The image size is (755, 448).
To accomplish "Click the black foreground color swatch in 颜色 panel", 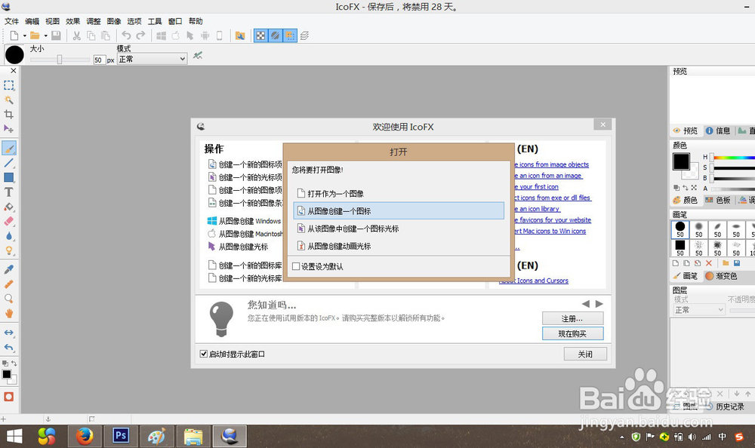I will 681,161.
